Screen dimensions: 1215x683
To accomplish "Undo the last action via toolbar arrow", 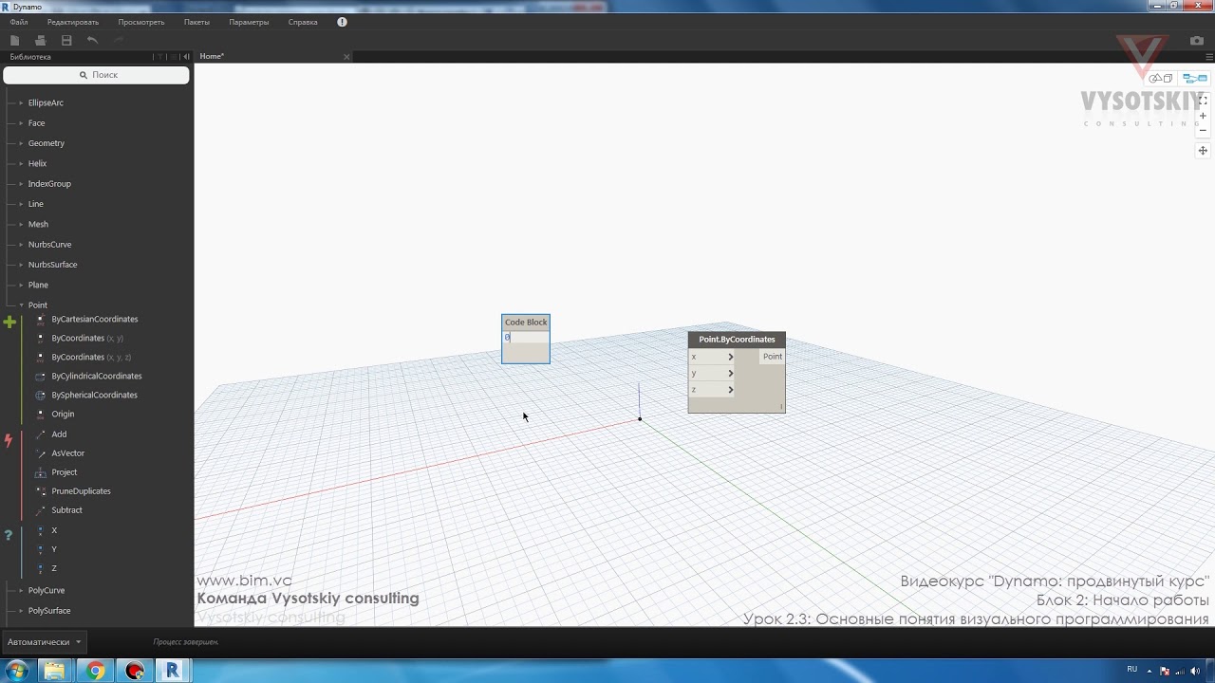I will (92, 40).
